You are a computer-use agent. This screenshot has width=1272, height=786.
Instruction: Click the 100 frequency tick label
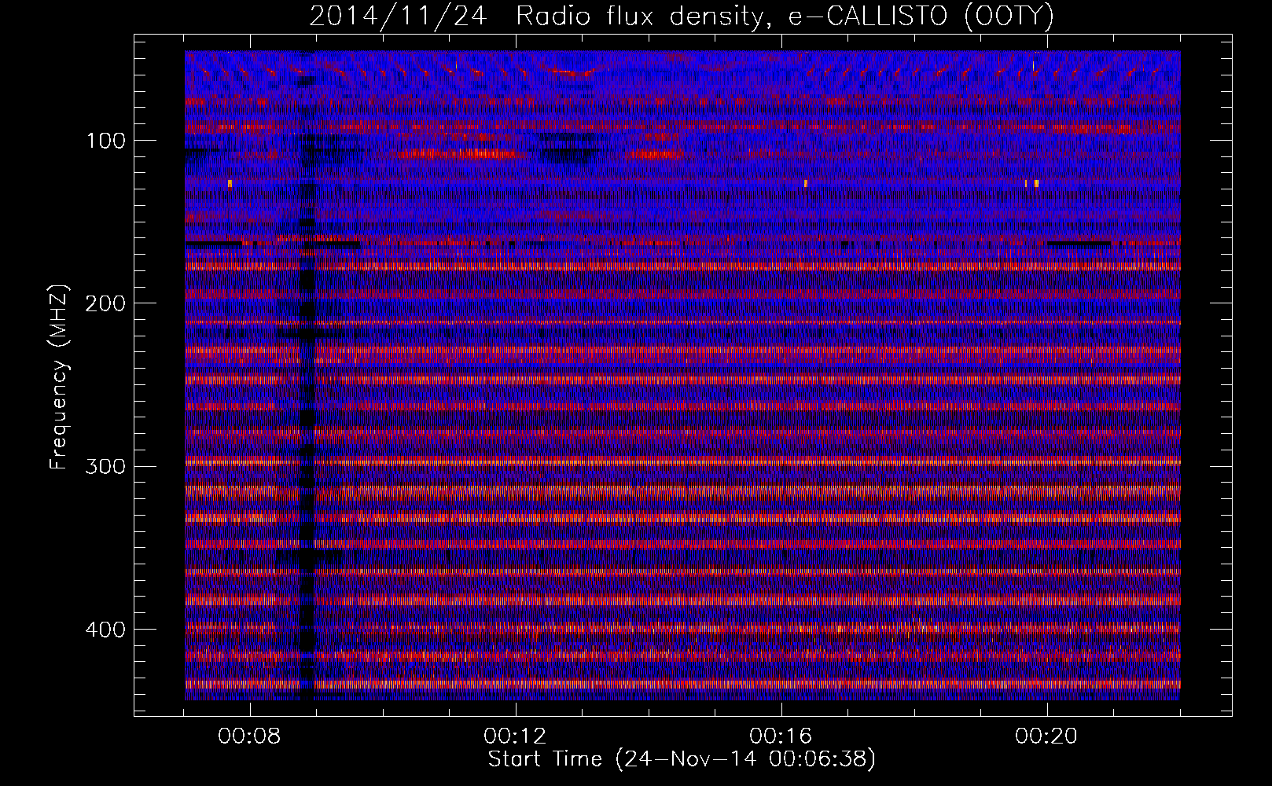click(106, 141)
